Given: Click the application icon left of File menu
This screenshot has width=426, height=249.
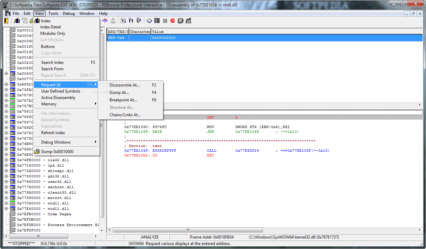Looking at the screenshot, I should [x=7, y=14].
